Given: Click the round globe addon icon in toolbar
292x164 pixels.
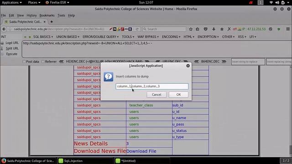Looking at the screenshot, I should [271, 29].
